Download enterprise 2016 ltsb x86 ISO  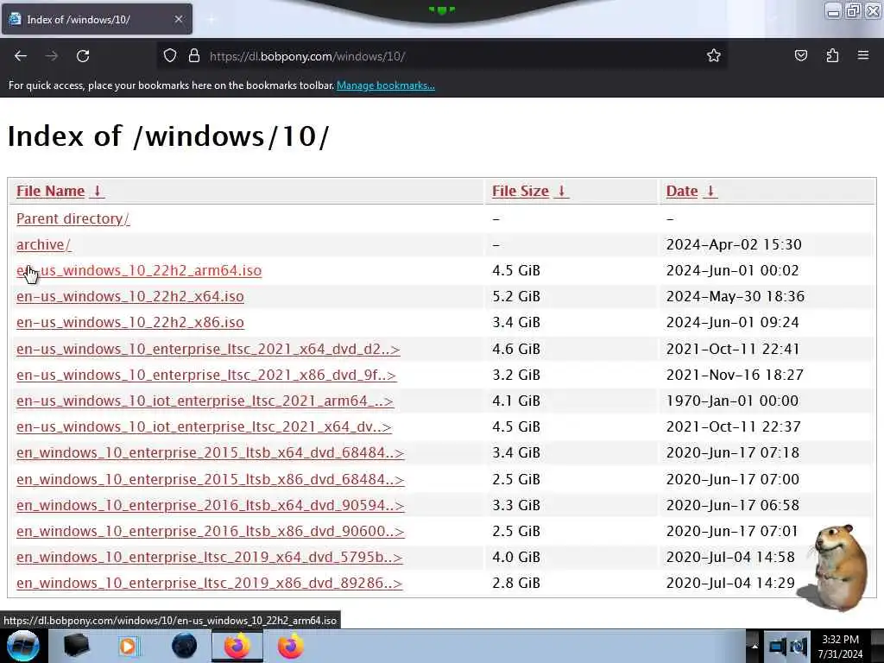[211, 531]
